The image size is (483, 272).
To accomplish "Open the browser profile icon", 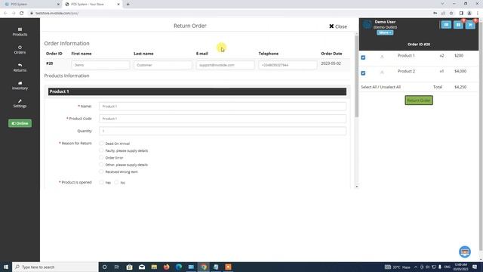I will pyautogui.click(x=469, y=14).
